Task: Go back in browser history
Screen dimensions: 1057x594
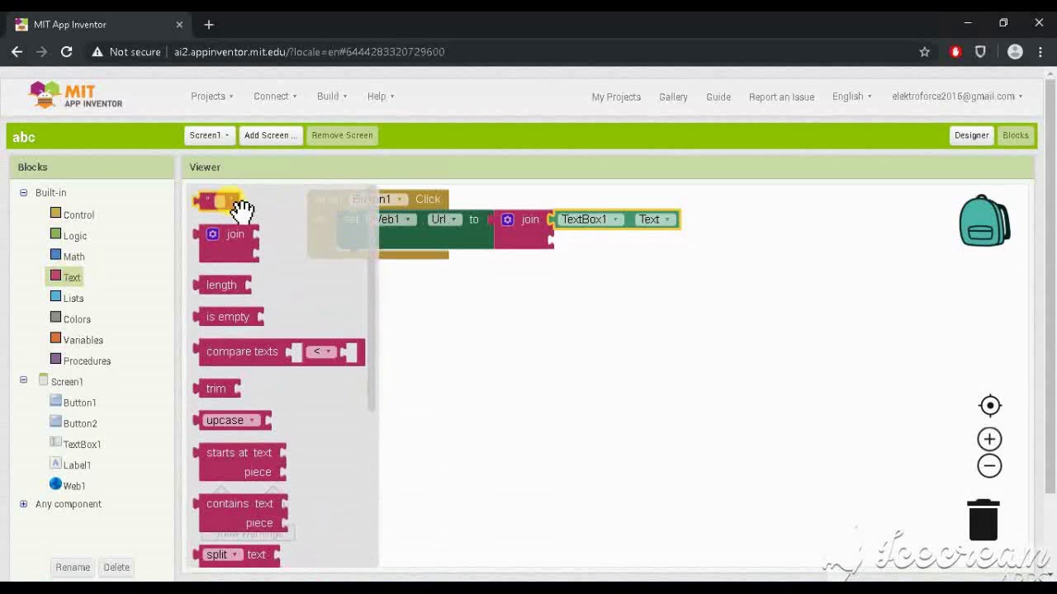Action: pos(17,52)
